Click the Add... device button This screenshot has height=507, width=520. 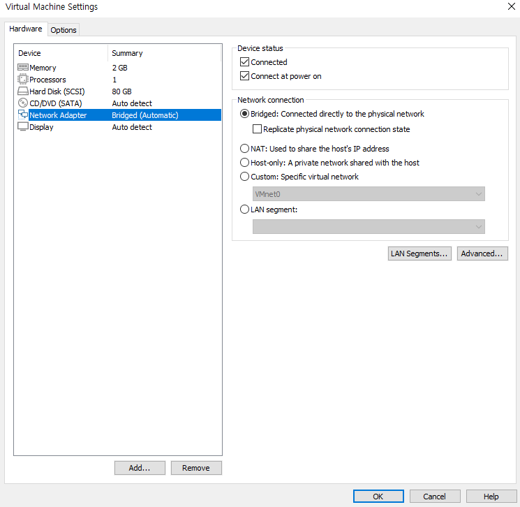pos(140,468)
